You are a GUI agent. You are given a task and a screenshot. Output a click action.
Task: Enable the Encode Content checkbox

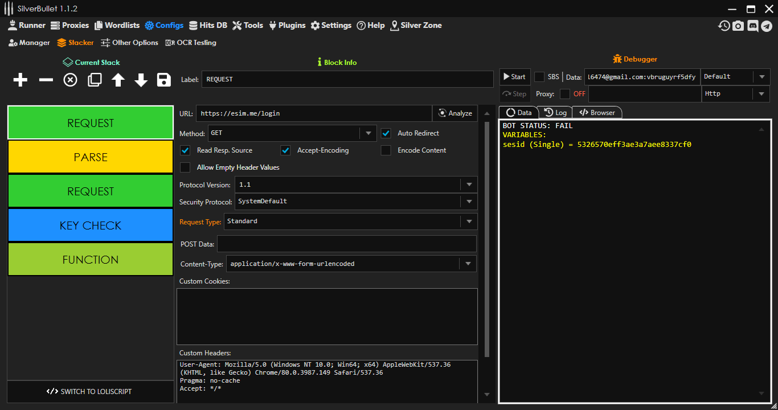tap(386, 150)
